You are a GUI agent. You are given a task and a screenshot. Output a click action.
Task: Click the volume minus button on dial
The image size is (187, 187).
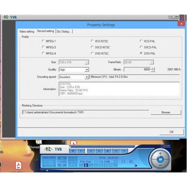(160, 165)
